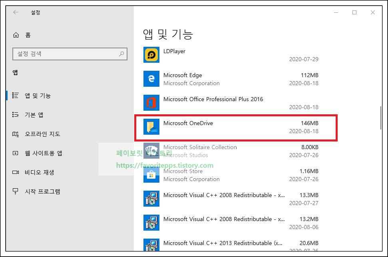Open the 시작 프로그램 page
The image size is (388, 257).
tap(42, 191)
